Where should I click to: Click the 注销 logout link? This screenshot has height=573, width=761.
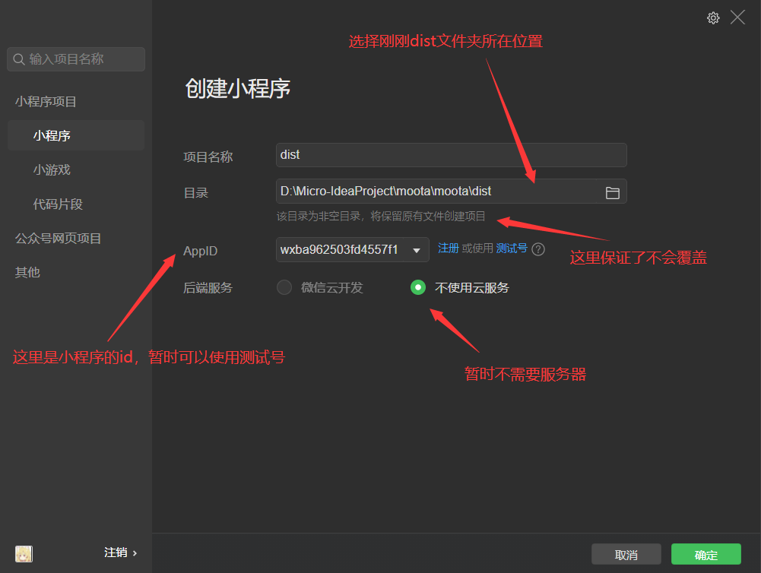point(116,552)
